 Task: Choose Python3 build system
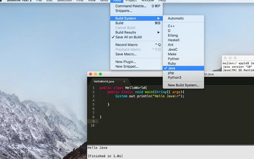click(183, 78)
